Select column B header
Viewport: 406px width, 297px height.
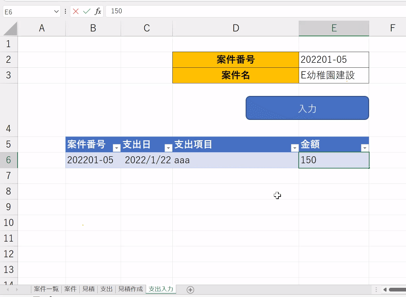tap(93, 28)
